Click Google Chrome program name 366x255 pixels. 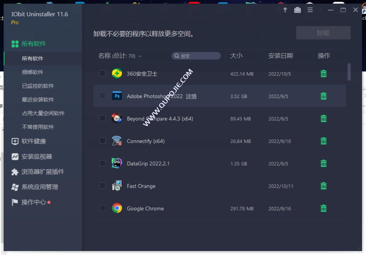point(145,208)
